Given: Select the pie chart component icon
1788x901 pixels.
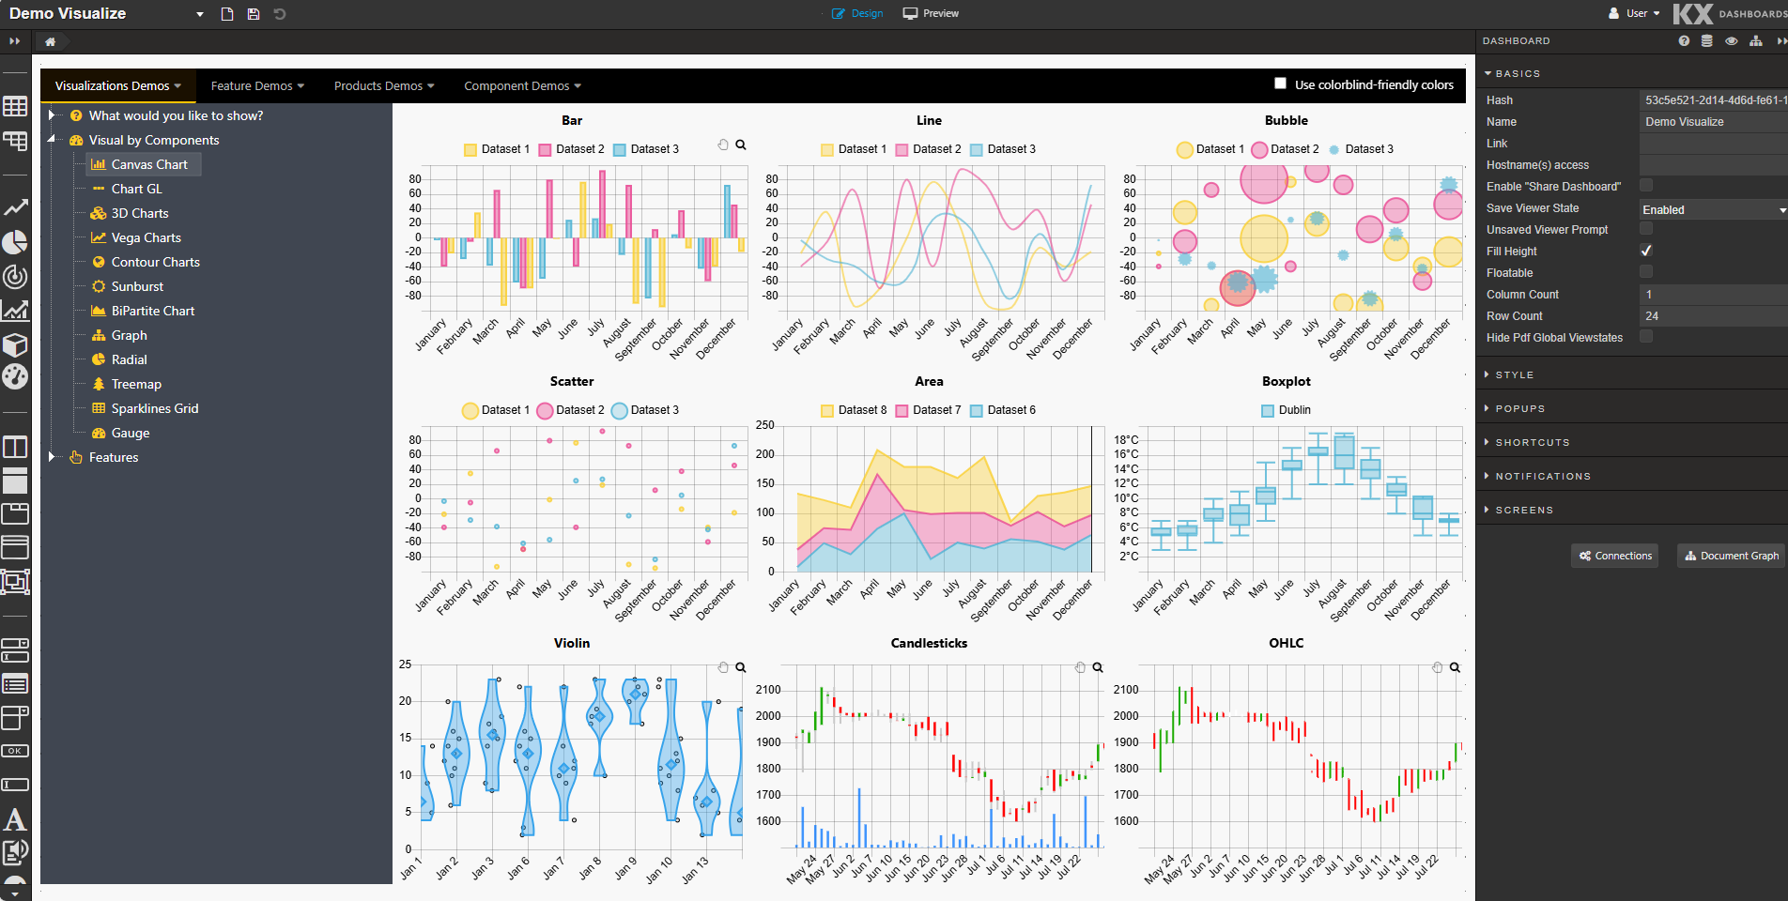Looking at the screenshot, I should coord(15,242).
